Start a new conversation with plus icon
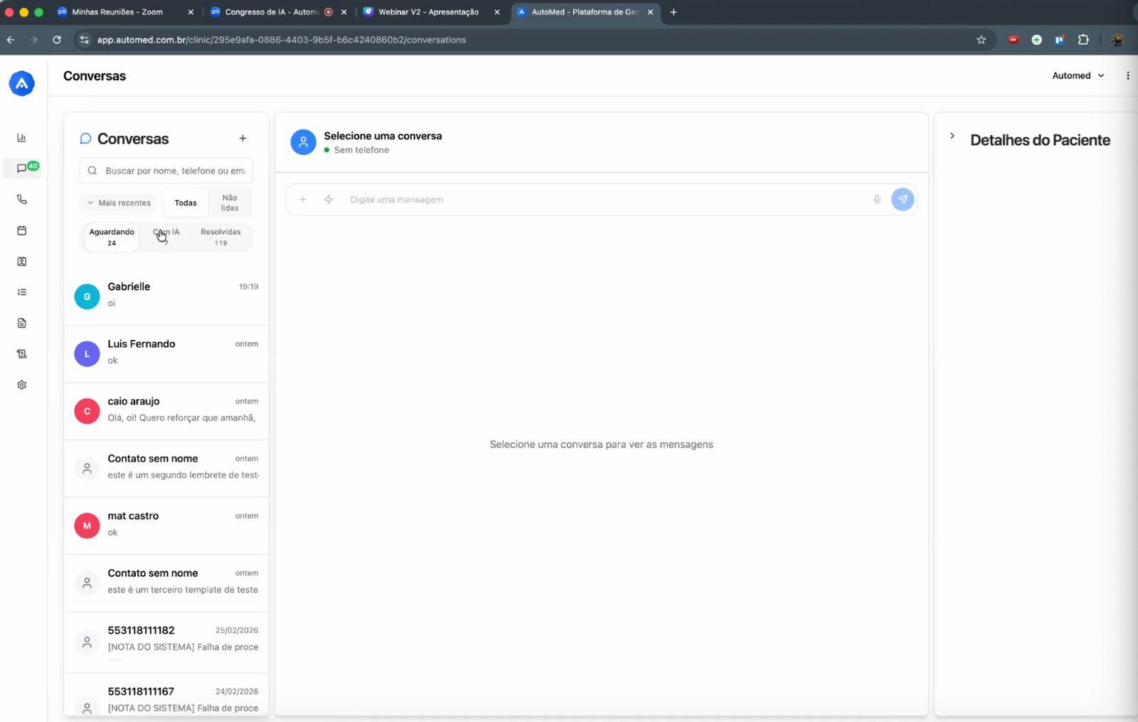1138x722 pixels. pos(243,139)
